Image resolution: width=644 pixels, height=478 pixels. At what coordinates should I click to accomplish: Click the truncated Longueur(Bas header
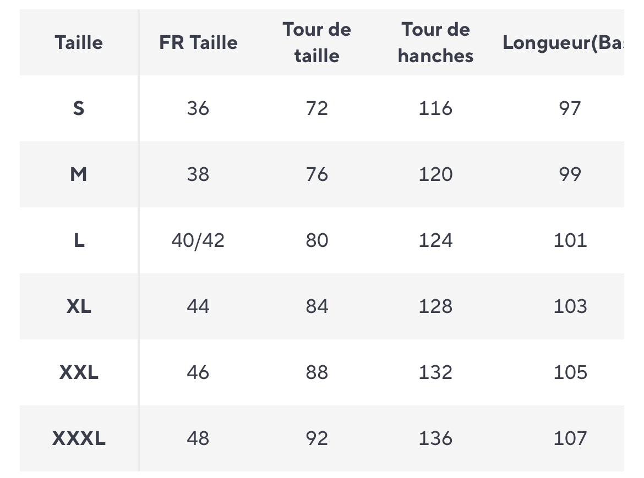point(563,43)
